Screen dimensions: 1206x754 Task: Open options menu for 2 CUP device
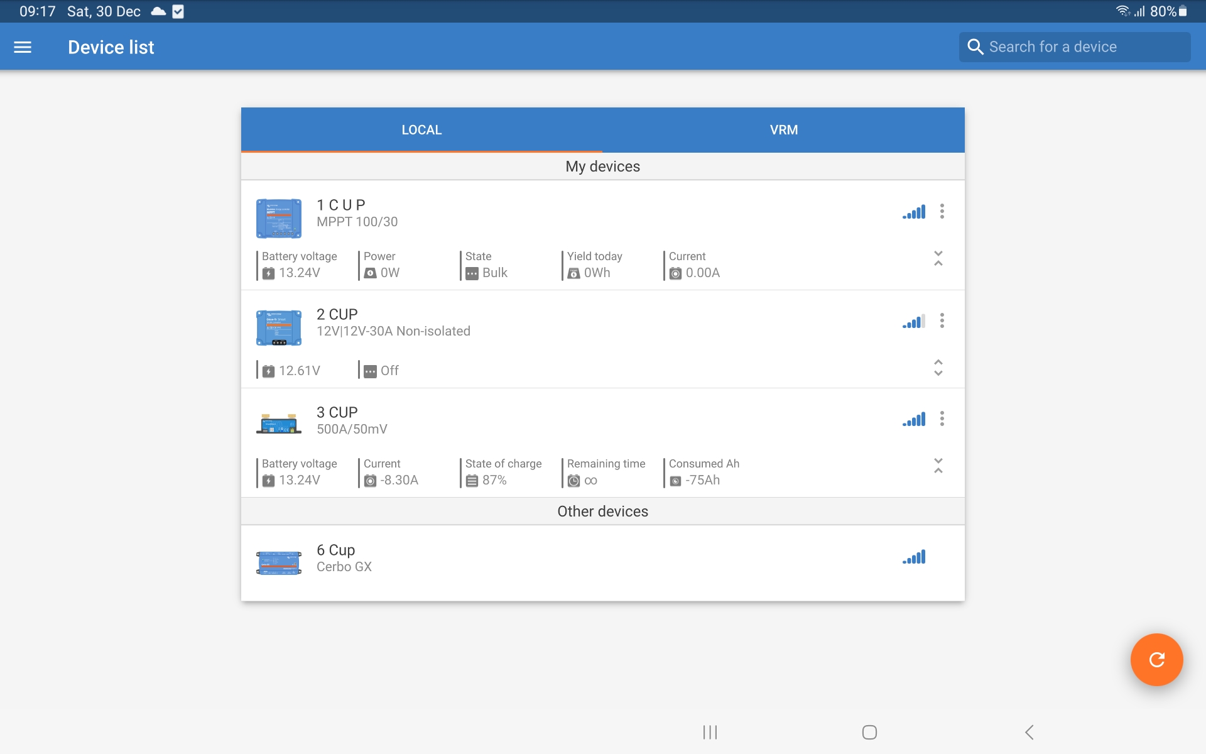[x=942, y=320]
